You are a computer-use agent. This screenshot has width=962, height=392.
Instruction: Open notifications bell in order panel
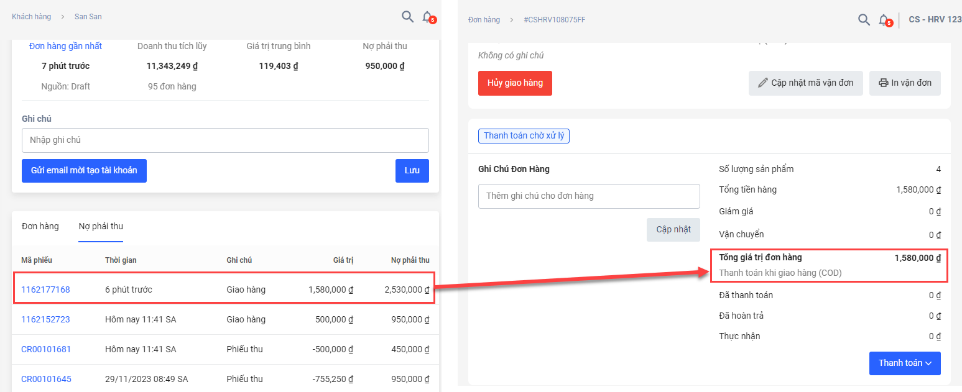pos(884,20)
